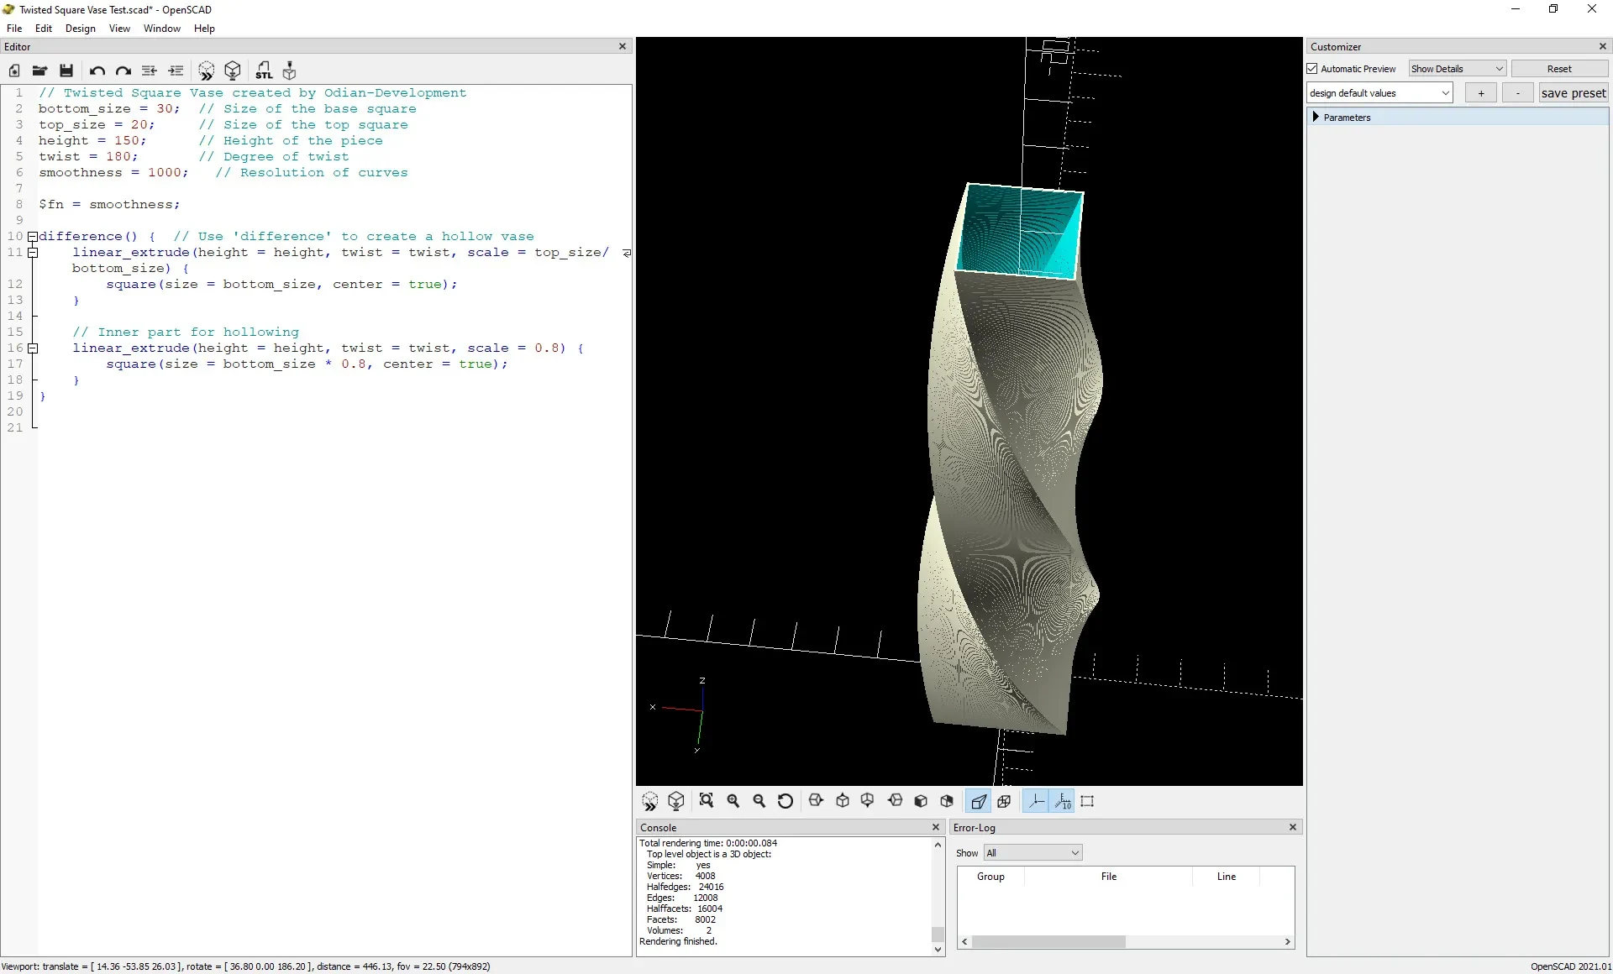Viewport: 1613px width, 974px height.
Task: Open the Help menu
Action: click(204, 29)
